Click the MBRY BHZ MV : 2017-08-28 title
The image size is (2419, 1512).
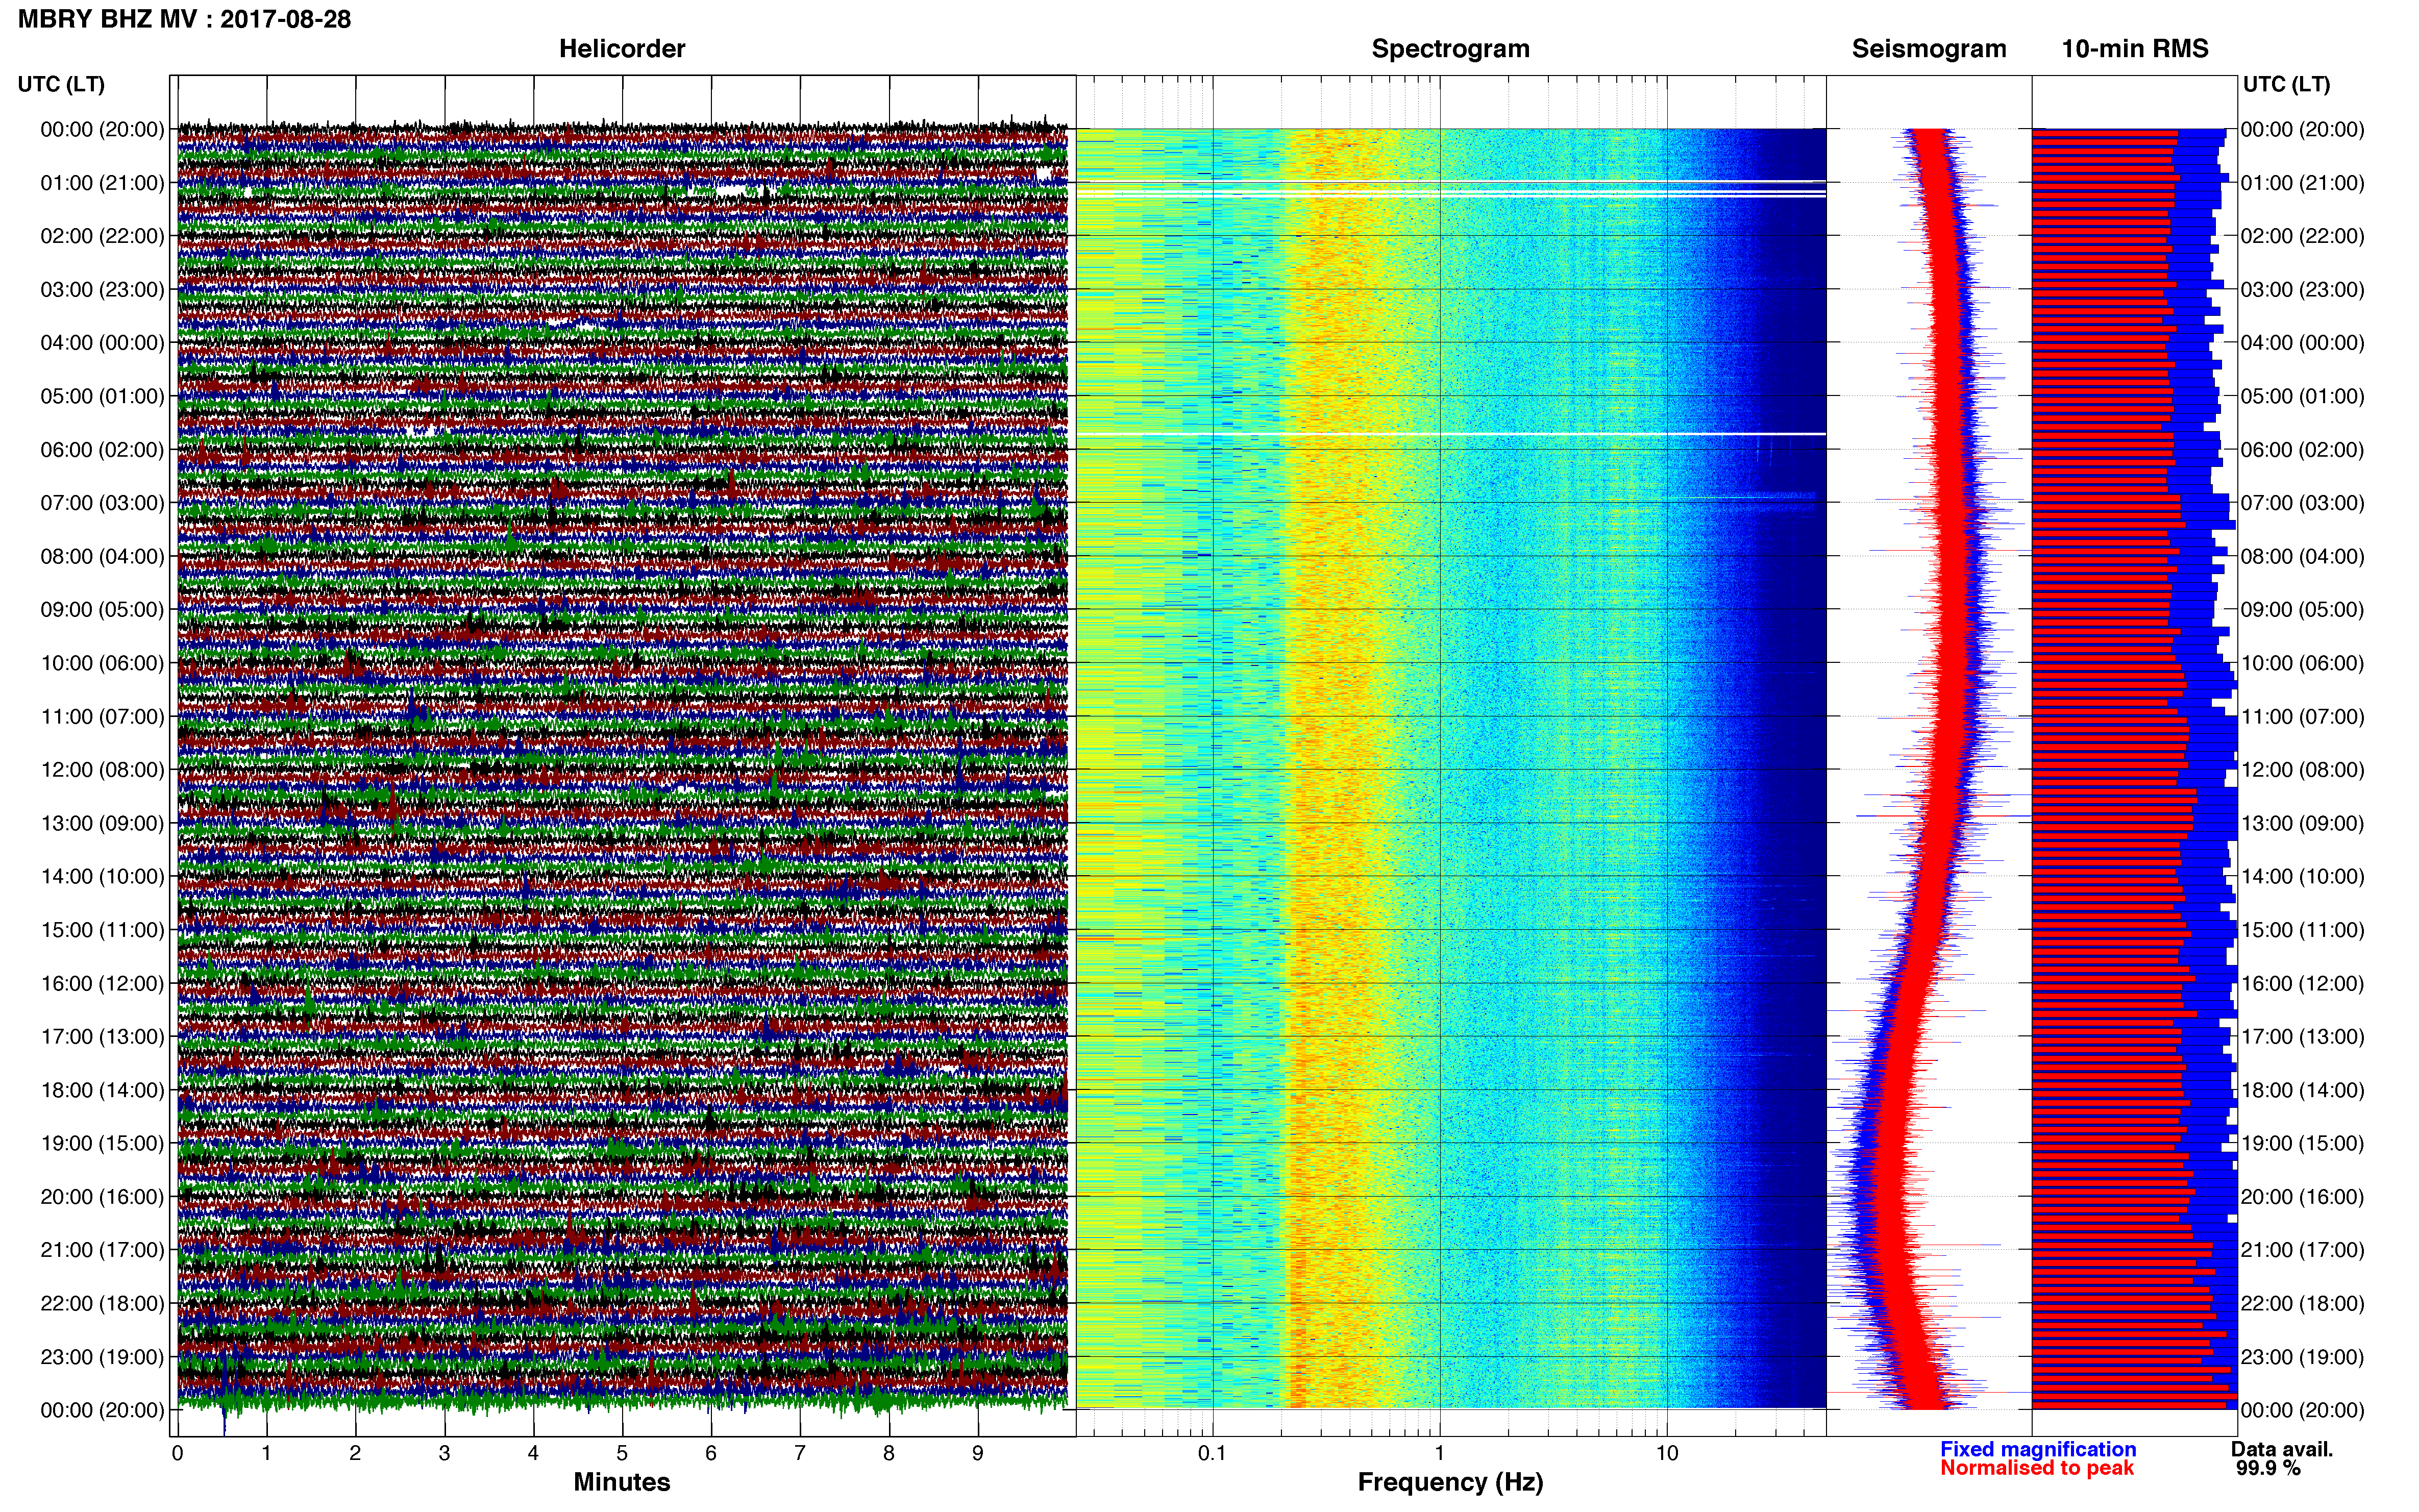pos(185,19)
